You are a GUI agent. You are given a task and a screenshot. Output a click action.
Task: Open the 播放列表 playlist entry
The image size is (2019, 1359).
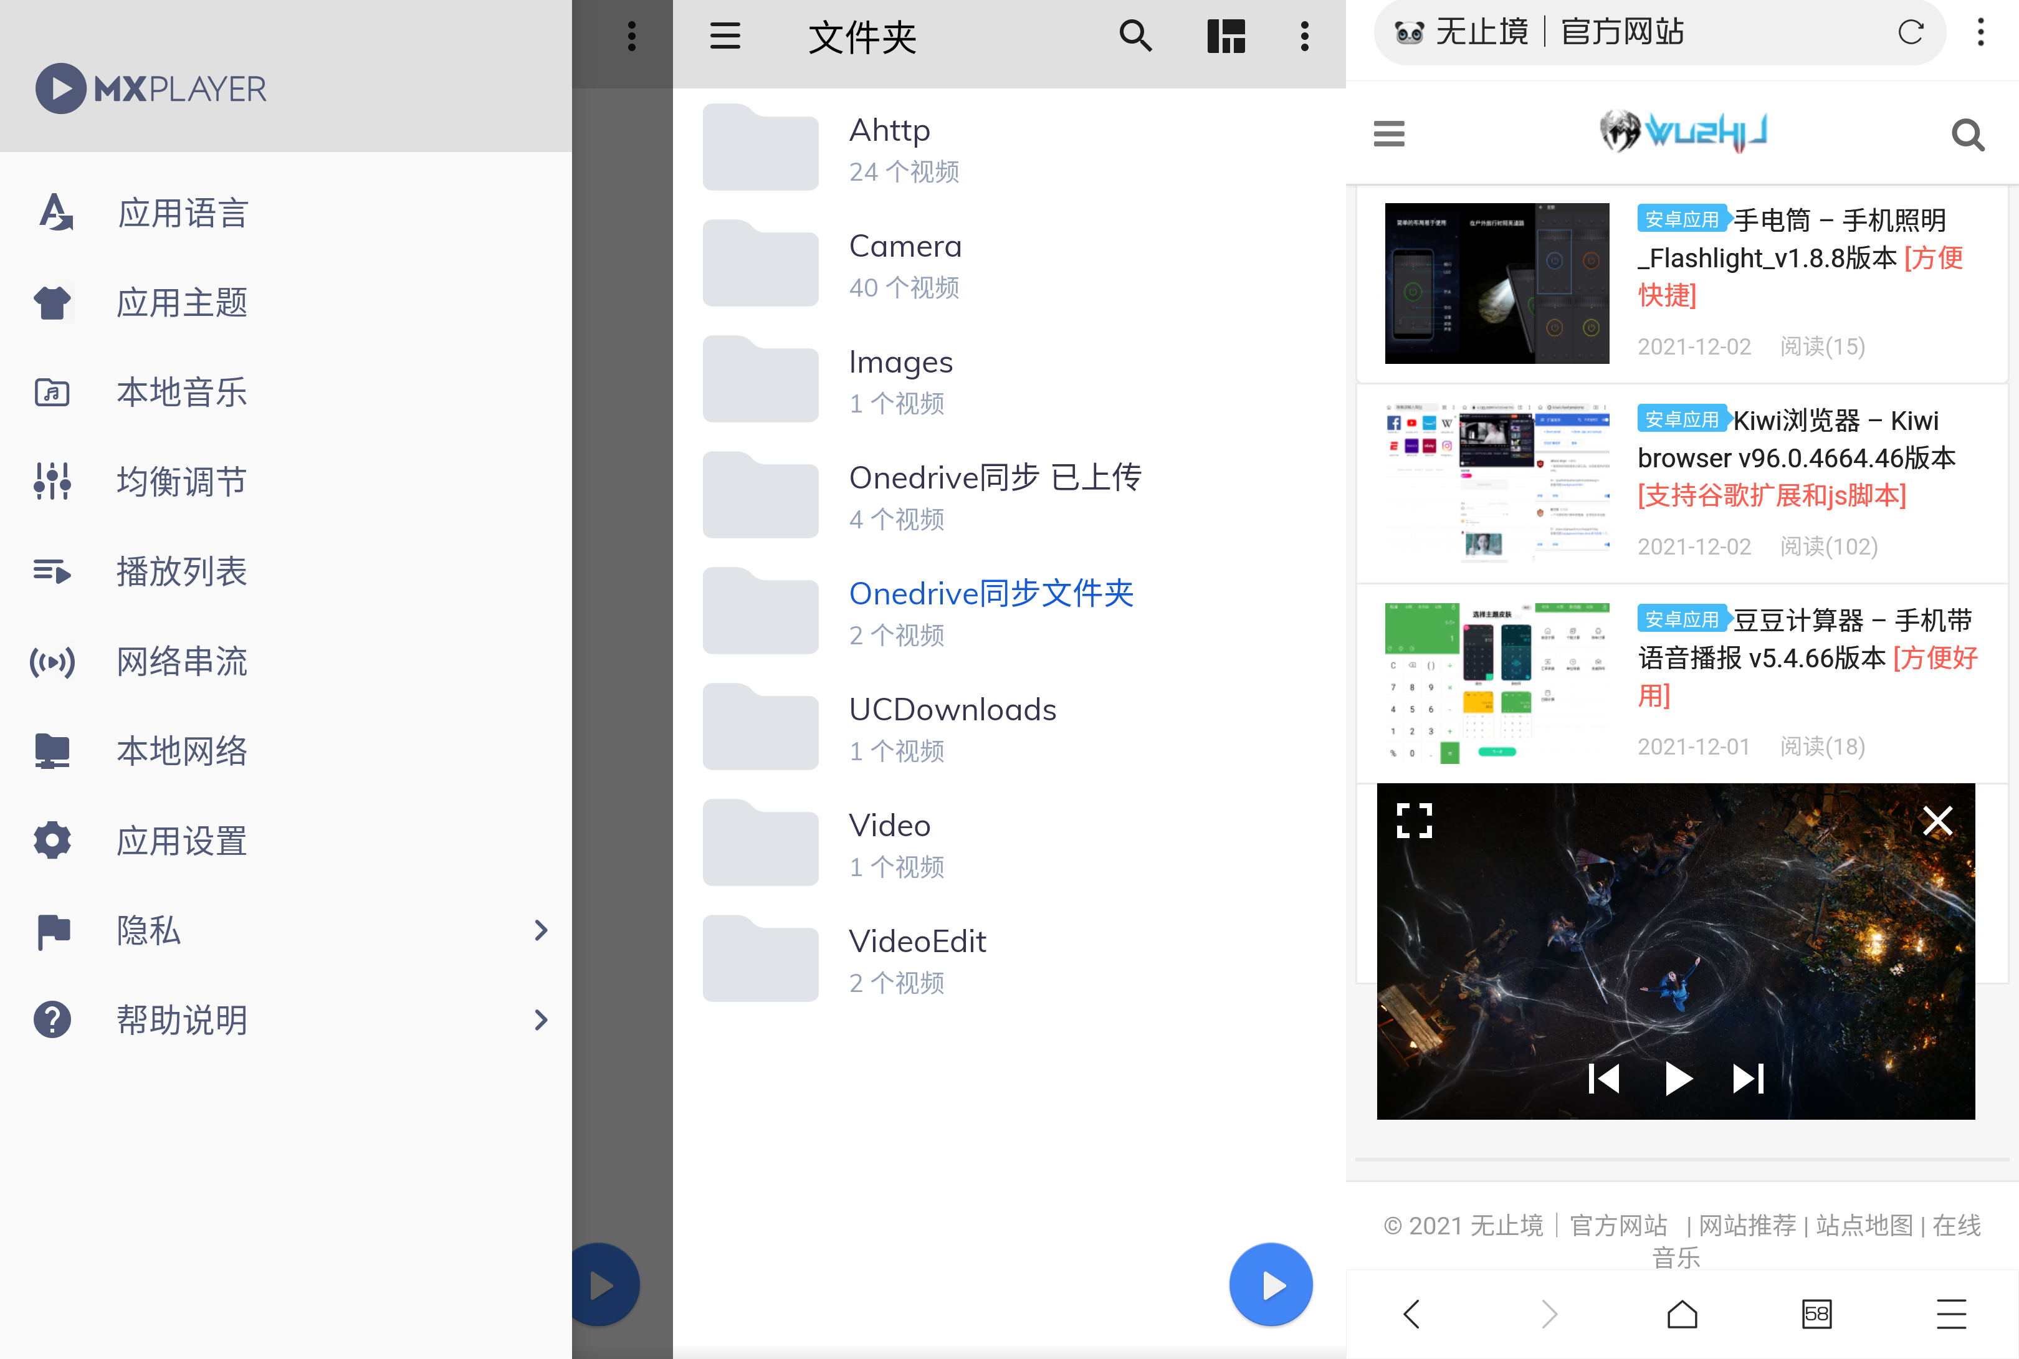[x=286, y=571]
